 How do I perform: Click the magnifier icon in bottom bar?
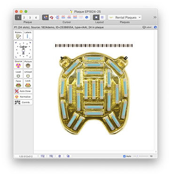(68, 156)
